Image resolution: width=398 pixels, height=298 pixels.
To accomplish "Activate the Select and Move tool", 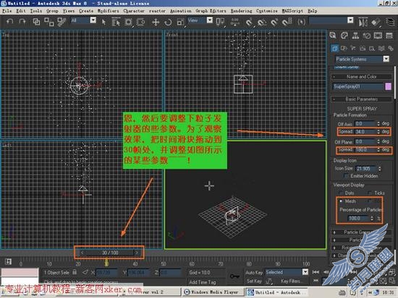I will click(x=156, y=22).
